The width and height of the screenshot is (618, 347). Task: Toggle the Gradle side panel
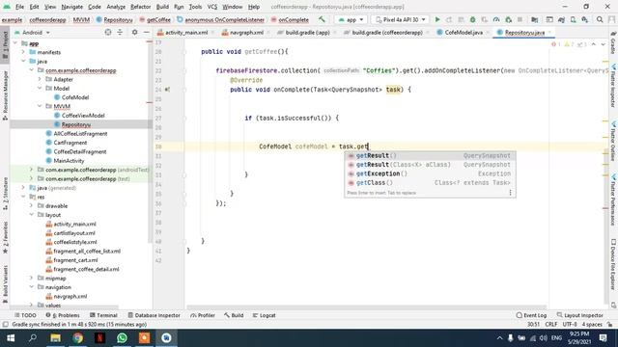click(613, 43)
